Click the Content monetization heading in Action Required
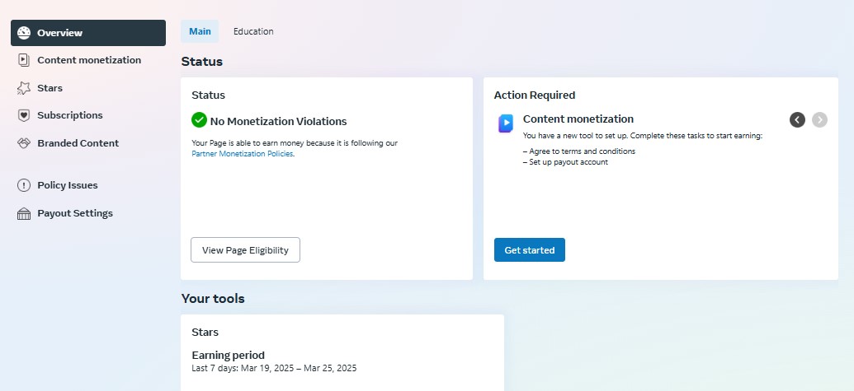 578,119
